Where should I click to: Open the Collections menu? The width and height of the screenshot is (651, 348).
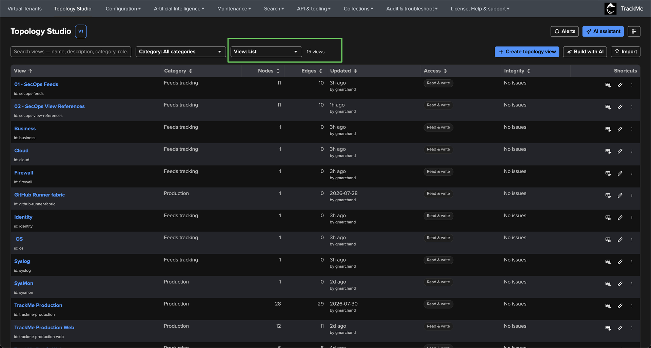click(x=358, y=8)
